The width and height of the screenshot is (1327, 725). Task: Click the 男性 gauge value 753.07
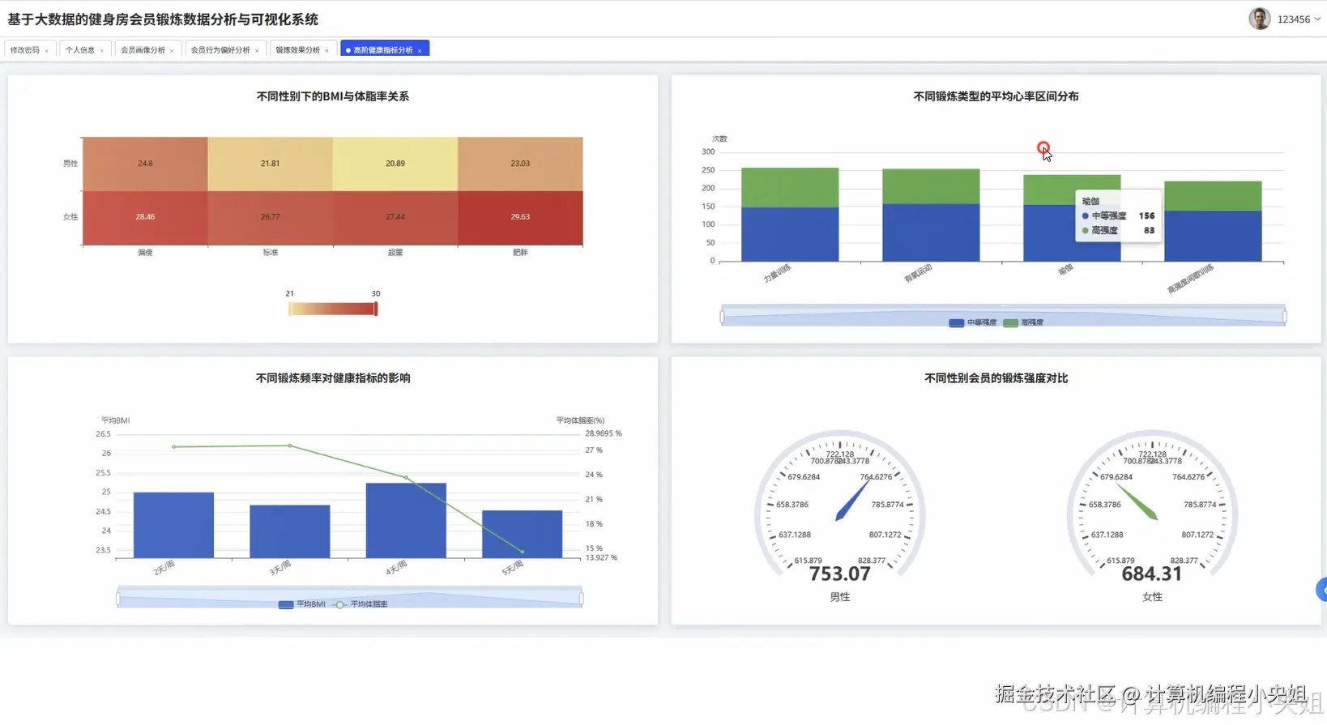point(839,574)
